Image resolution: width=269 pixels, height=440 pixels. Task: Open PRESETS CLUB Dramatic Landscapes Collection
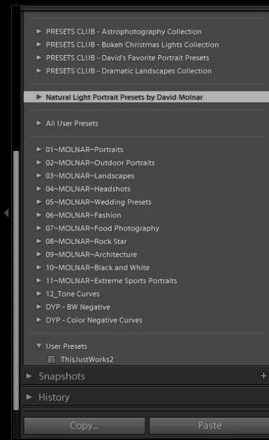coord(129,71)
